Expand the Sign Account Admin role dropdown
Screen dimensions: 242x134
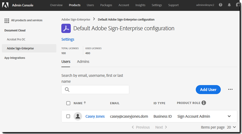[x=229, y=116]
